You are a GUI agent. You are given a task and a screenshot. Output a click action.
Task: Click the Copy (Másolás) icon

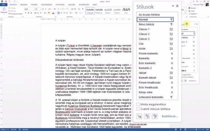click(9, 11)
